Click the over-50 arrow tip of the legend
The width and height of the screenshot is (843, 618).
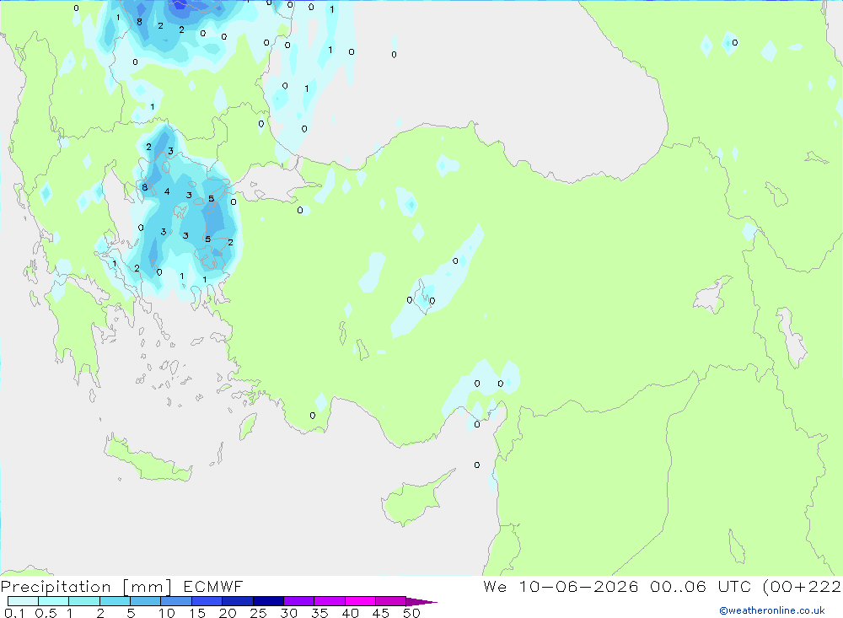point(421,602)
